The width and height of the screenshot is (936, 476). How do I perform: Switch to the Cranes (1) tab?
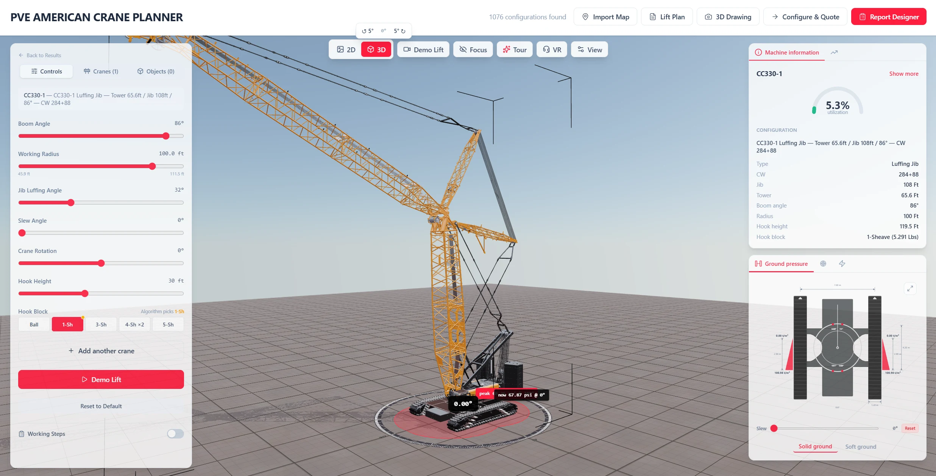(x=101, y=71)
